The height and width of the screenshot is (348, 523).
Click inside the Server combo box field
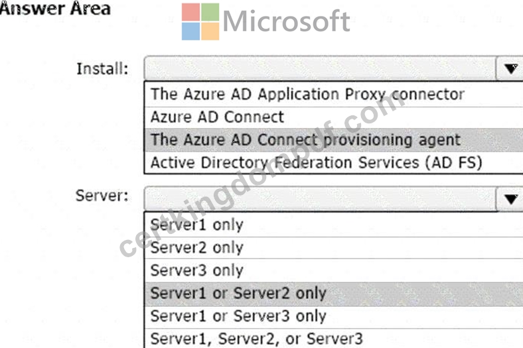tap(320, 199)
